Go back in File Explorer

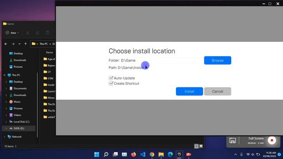[x=6, y=44]
